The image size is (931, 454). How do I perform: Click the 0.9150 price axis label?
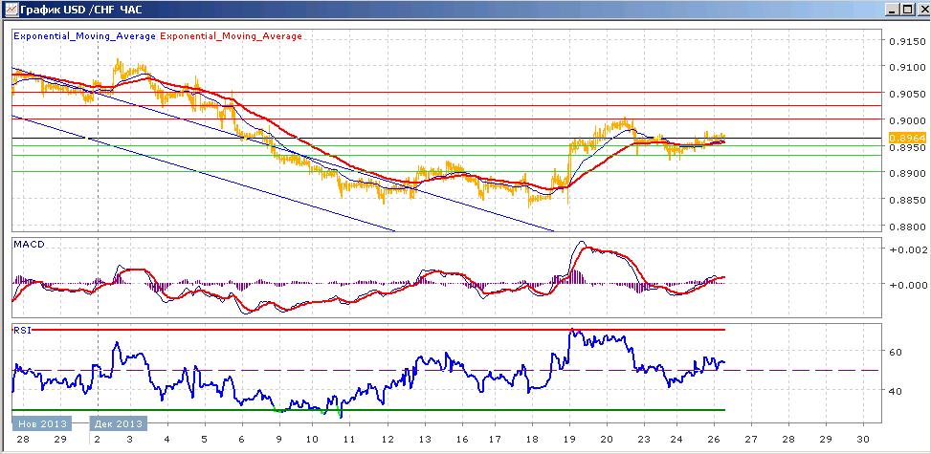[x=908, y=41]
